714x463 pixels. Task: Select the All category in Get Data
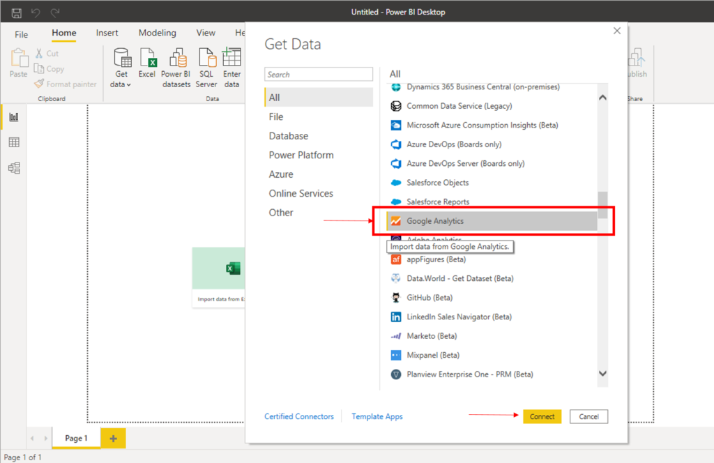[319, 98]
